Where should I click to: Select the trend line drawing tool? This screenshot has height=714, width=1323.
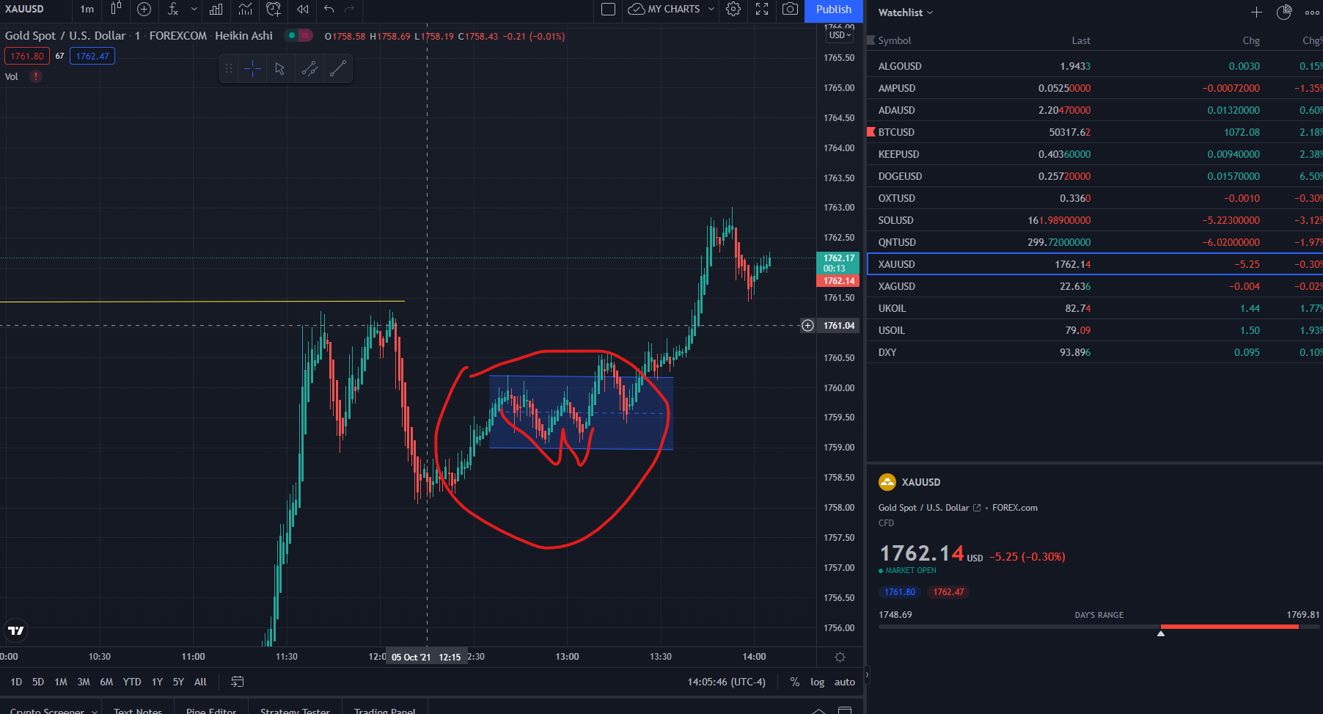[x=338, y=69]
